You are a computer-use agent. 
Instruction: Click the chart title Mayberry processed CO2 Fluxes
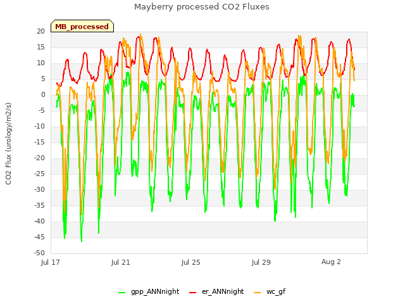[x=202, y=7]
